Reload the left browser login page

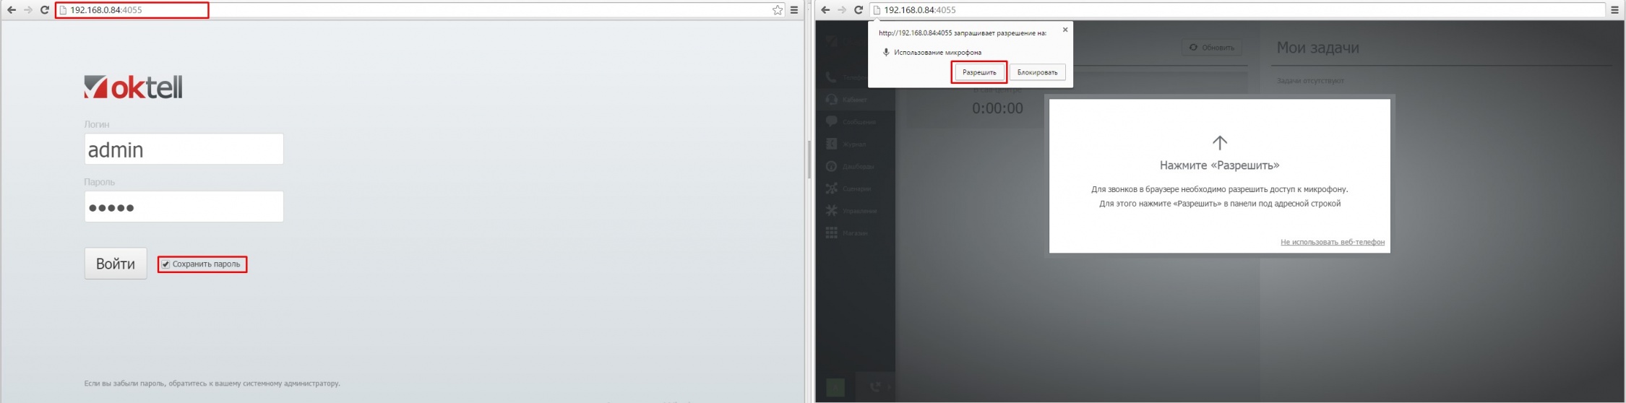coord(44,10)
